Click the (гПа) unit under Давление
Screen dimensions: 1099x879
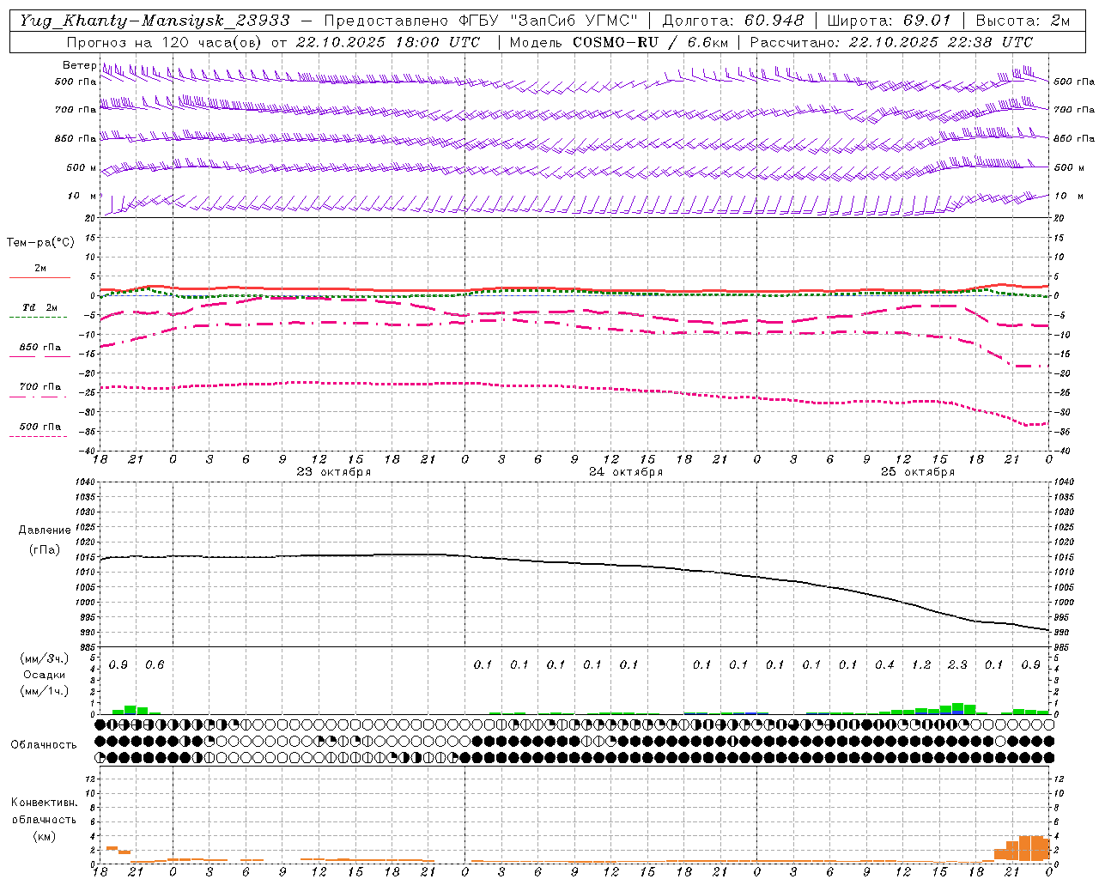(x=45, y=550)
